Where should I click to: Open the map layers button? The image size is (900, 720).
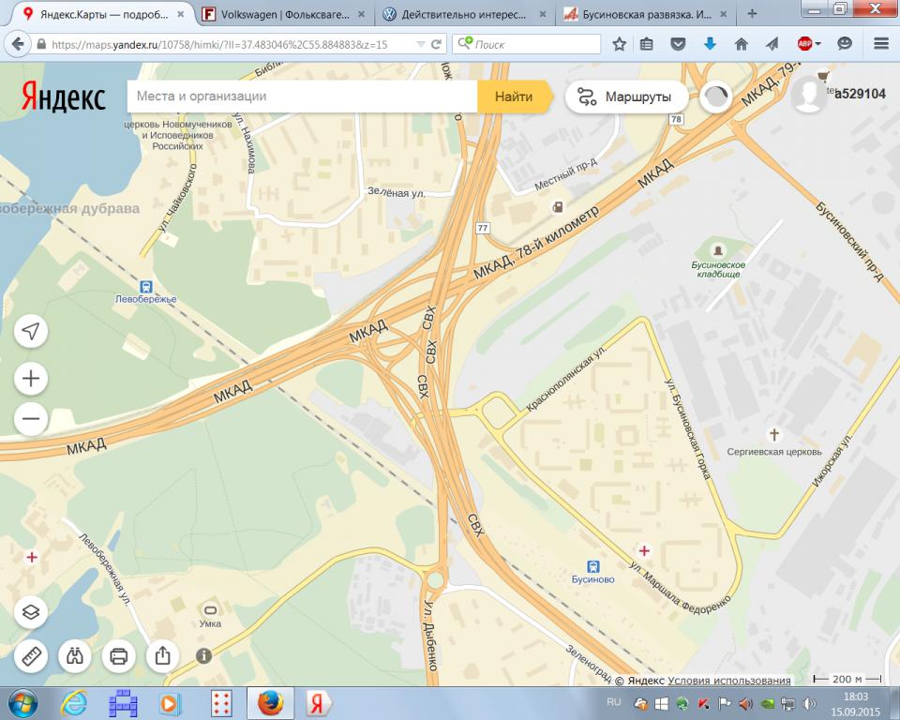(x=30, y=612)
